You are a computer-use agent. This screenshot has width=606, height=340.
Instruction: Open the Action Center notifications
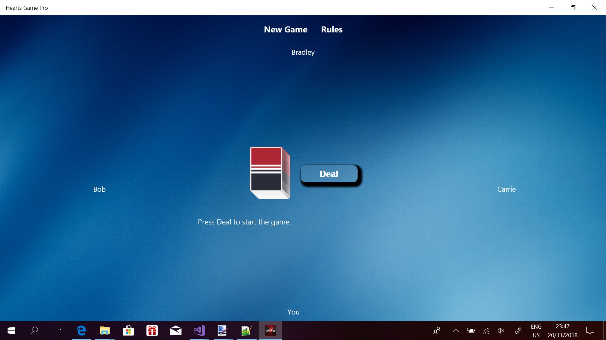[590, 331]
